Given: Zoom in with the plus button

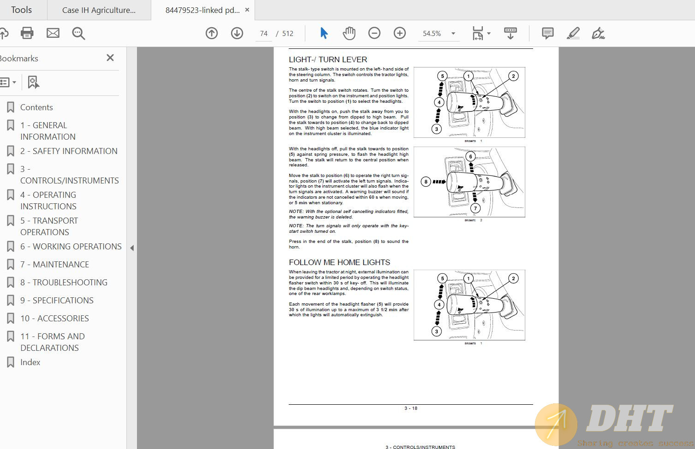Looking at the screenshot, I should click(400, 33).
